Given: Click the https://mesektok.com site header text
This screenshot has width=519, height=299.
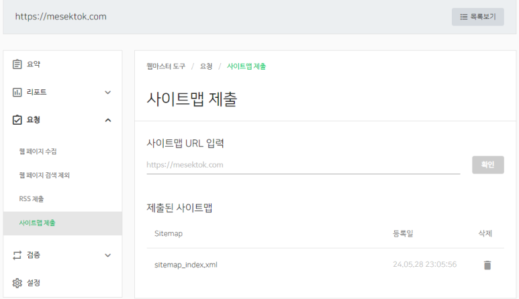Looking at the screenshot, I should (61, 17).
